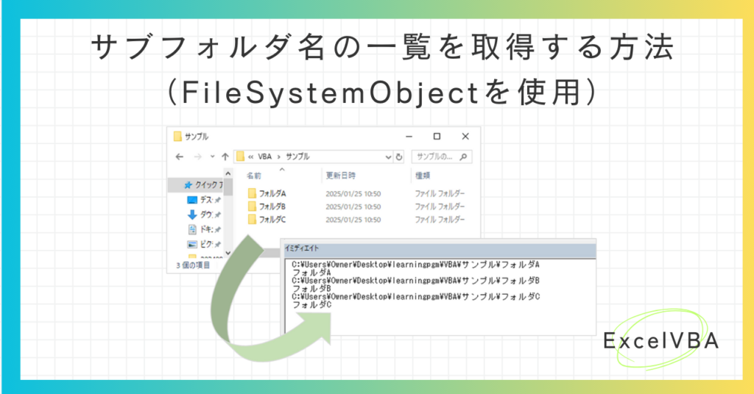Screen dimensions: 754x394
Task: Click the Forward arrow in Explorer
Action: coord(197,157)
